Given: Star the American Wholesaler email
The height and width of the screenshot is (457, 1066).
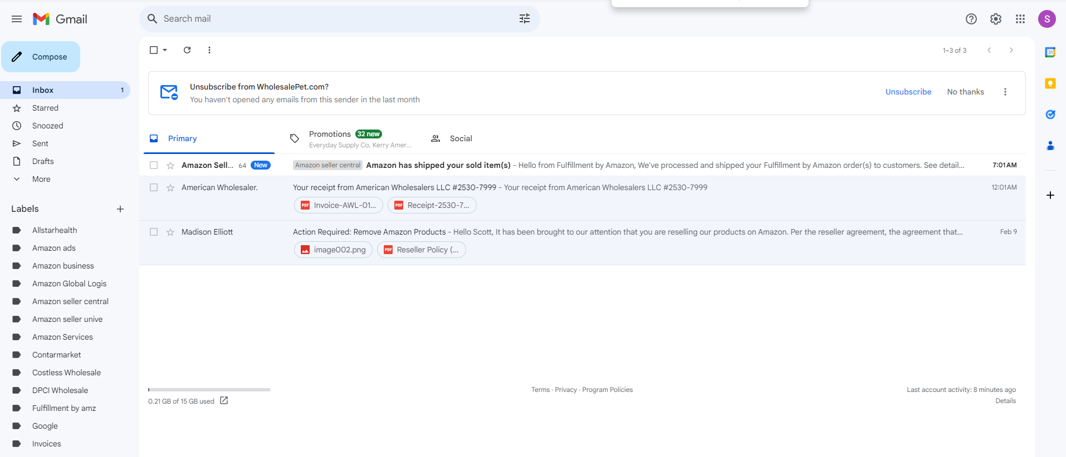Looking at the screenshot, I should tap(170, 187).
